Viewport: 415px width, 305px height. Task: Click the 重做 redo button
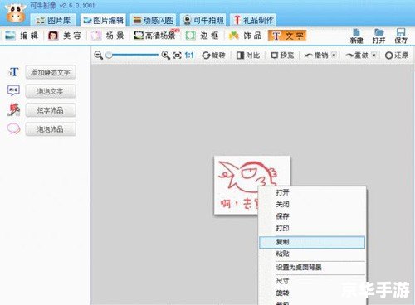357,56
